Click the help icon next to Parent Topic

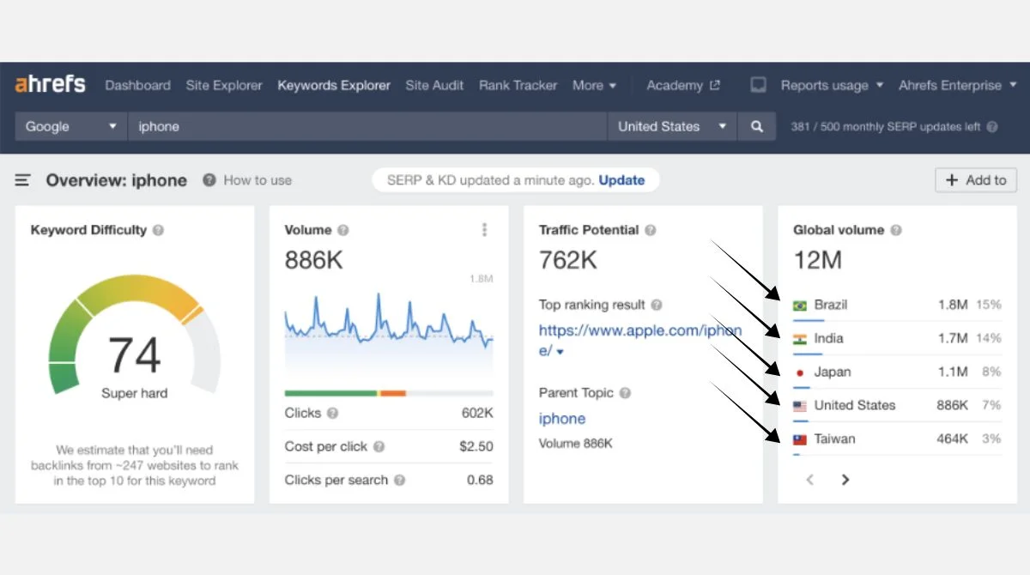tap(625, 393)
